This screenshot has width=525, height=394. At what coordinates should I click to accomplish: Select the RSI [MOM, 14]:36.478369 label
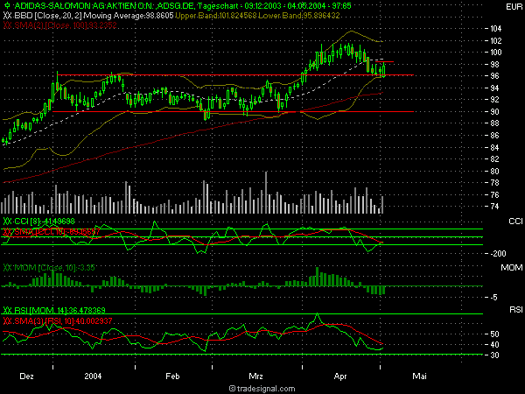59,310
